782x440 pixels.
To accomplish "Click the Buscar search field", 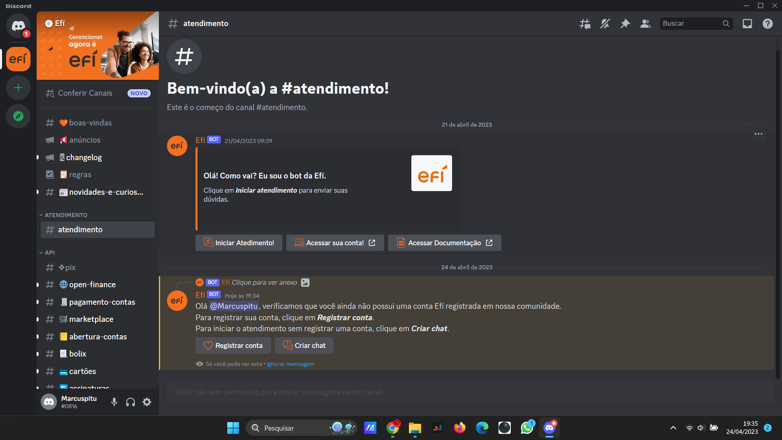I will click(x=696, y=24).
